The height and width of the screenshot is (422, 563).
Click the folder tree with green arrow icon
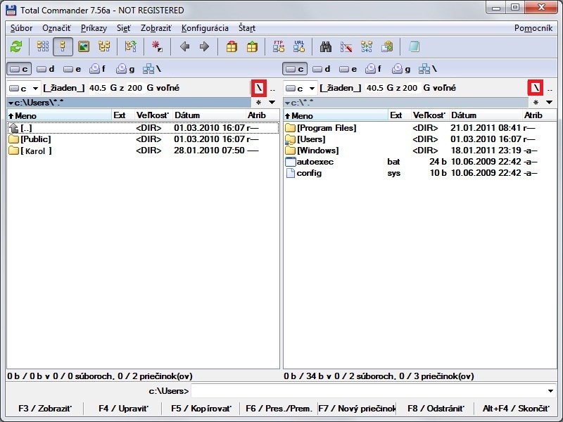131,46
